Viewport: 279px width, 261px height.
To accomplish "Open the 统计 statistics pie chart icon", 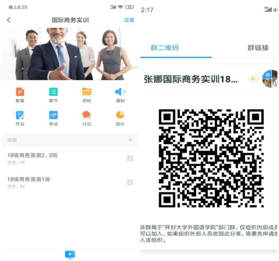I will [x=120, y=115].
